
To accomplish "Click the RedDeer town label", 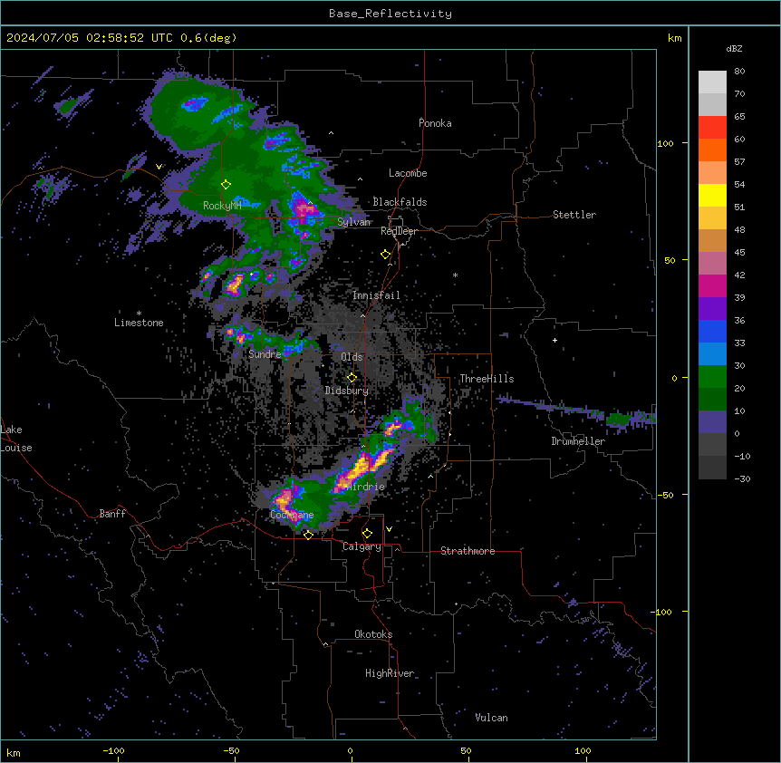I will pos(400,231).
